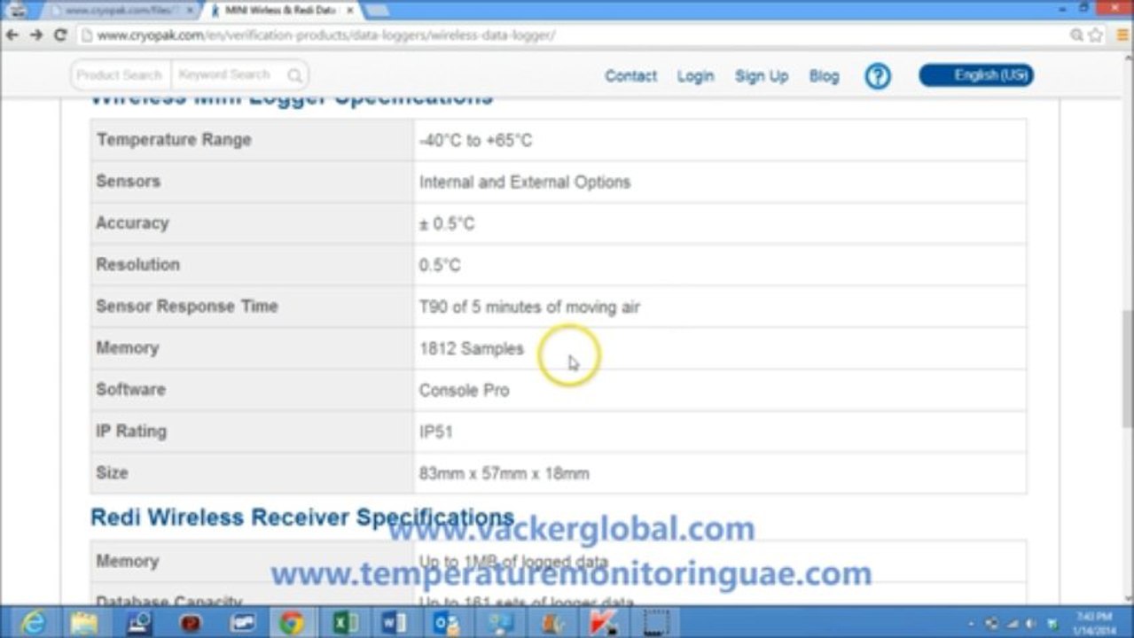Click the Software row label

pos(130,390)
